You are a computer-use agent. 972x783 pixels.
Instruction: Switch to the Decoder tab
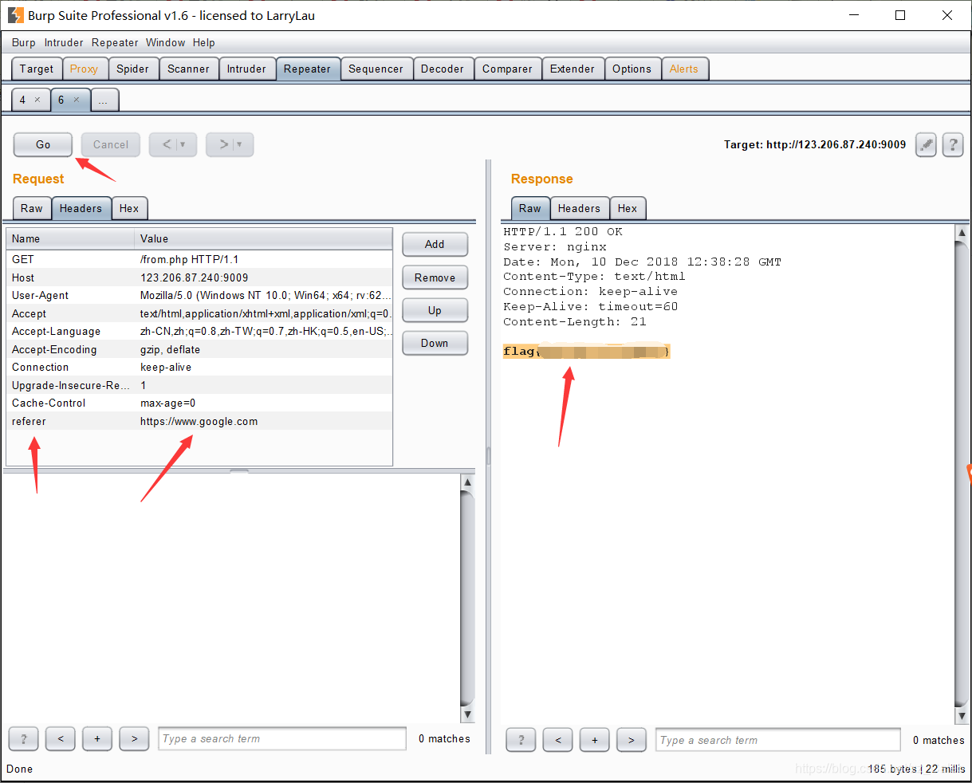(x=443, y=69)
